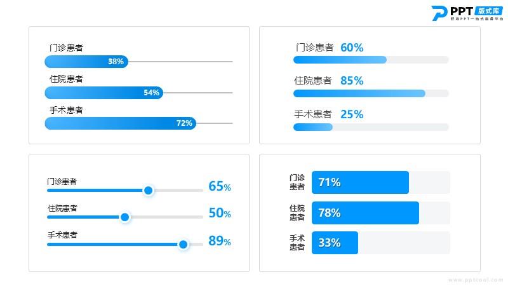Screen dimensions: 508x286
Task: Click the PPT logo title text
Action: [x=462, y=11]
